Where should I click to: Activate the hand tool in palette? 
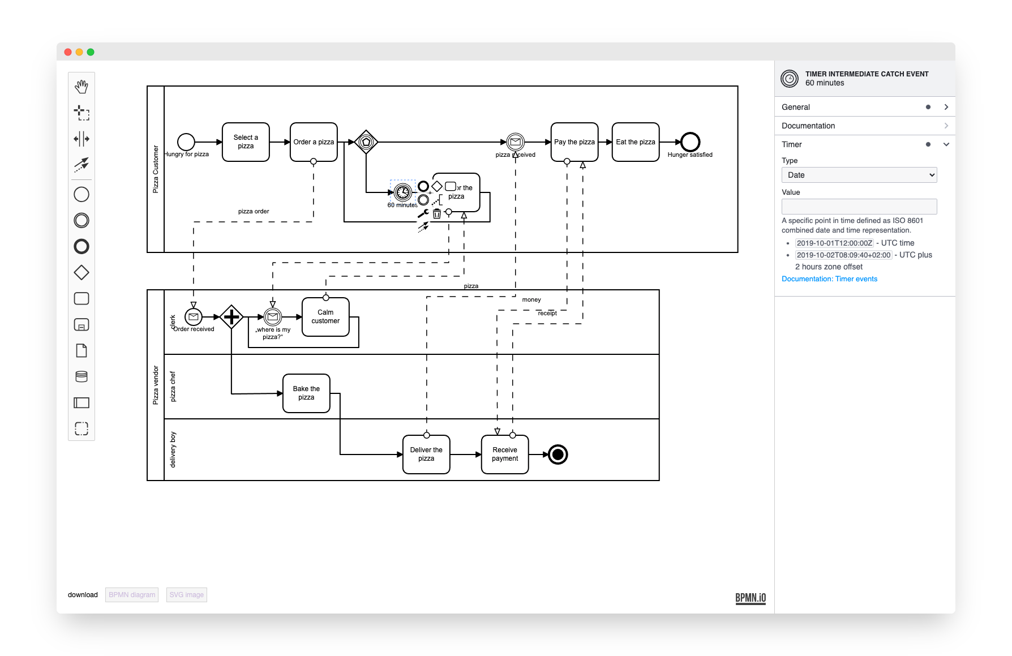pos(82,87)
